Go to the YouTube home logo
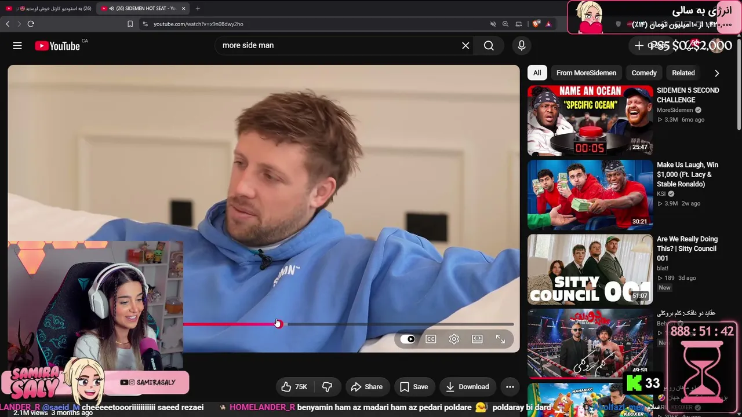Image resolution: width=742 pixels, height=417 pixels. coord(57,46)
